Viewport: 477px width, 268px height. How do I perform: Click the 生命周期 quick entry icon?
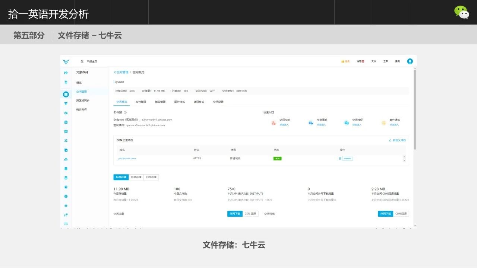coord(311,122)
